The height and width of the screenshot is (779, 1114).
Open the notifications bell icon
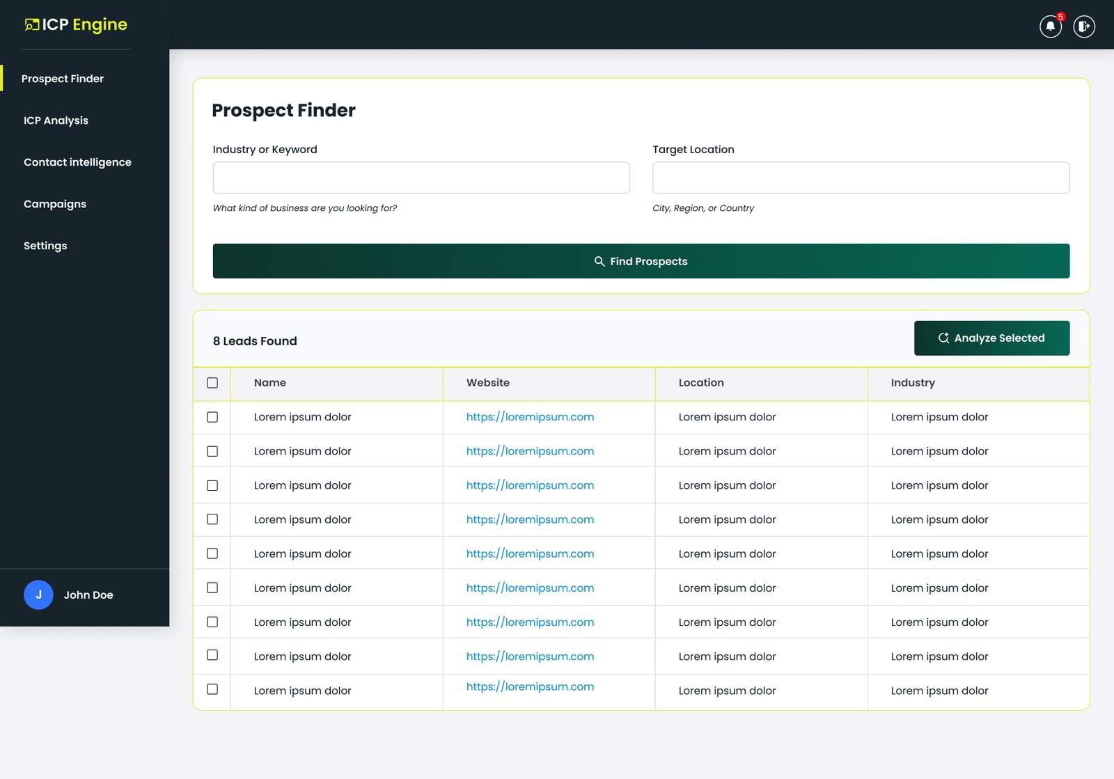tap(1050, 26)
